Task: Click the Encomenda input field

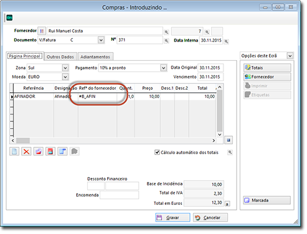Action: tap(119, 195)
